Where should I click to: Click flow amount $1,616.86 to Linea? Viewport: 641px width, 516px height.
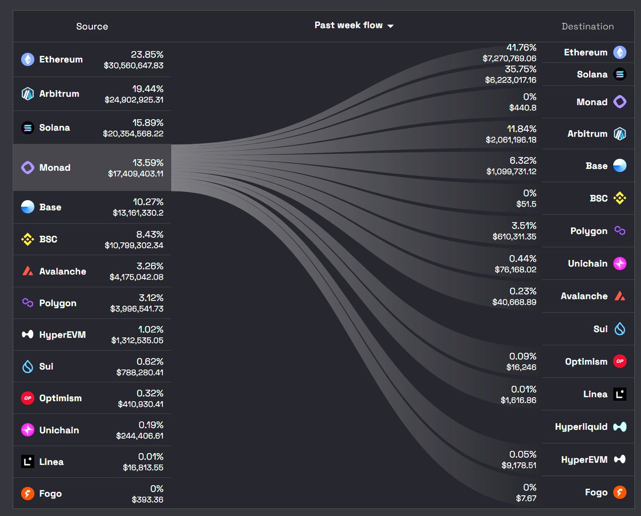click(x=519, y=400)
